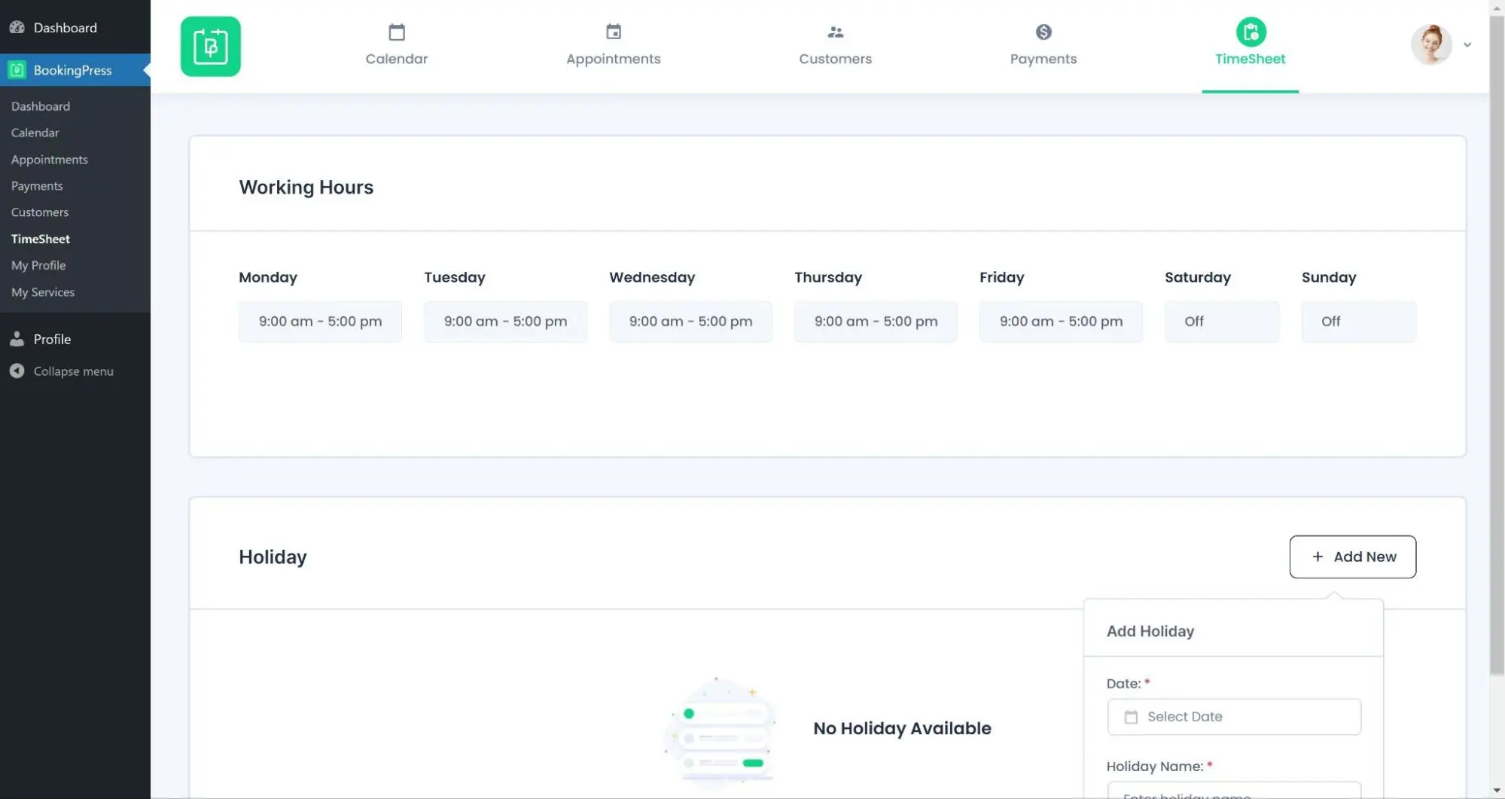
Task: Open Dashboard under BookingPress submenu
Action: coord(41,106)
